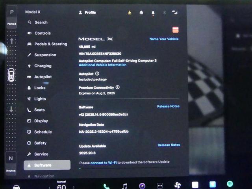This screenshot has width=252, height=189.
Task: Tap the up arrow on gear strip
Action: coord(11,41)
